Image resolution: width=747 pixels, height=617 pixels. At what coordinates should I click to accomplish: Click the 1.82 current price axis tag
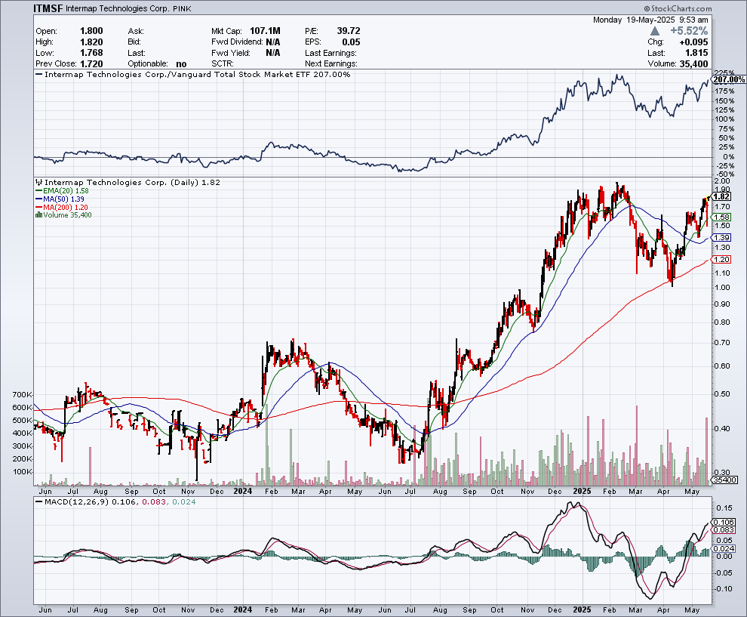[x=721, y=196]
